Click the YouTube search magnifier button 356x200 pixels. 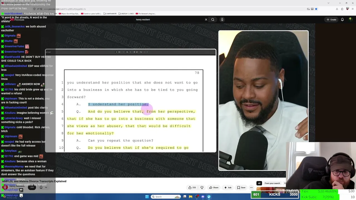pyautogui.click(x=213, y=19)
